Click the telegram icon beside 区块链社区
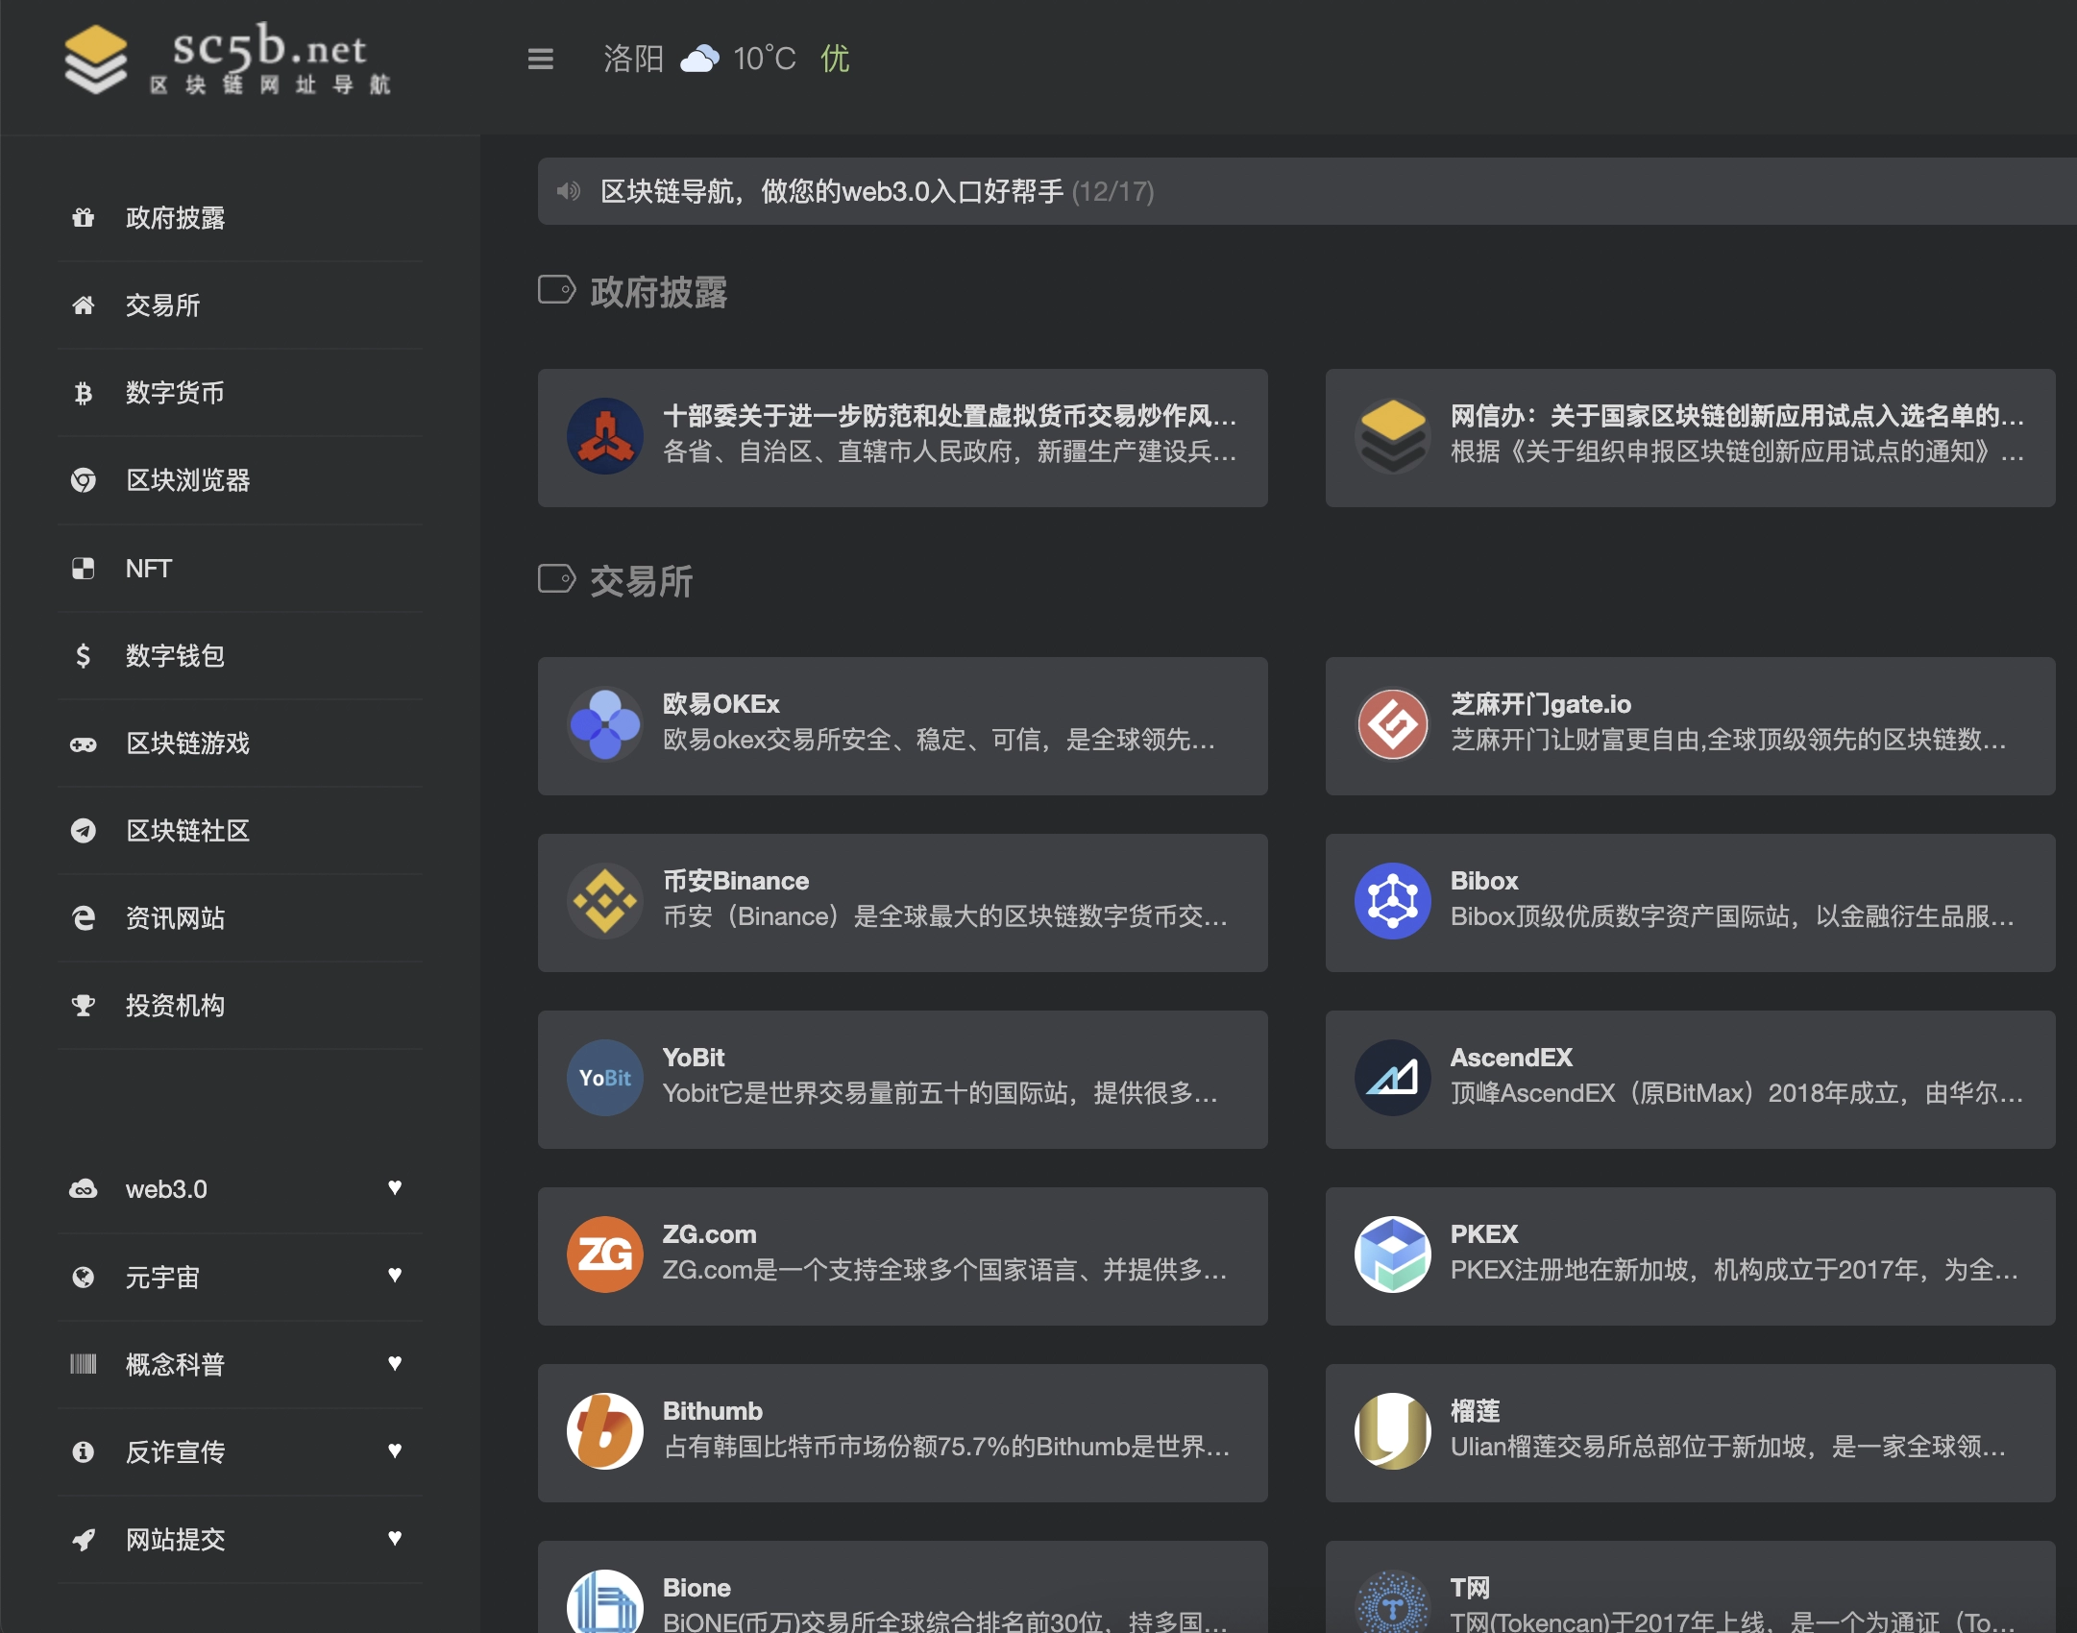The image size is (2077, 1633). (x=84, y=831)
